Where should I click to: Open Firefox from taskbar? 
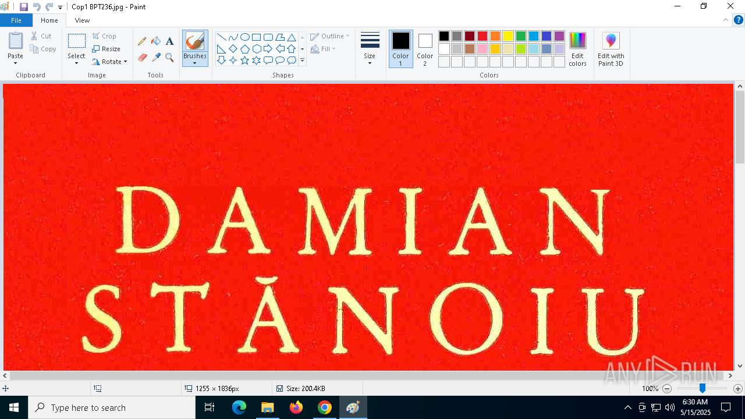296,407
